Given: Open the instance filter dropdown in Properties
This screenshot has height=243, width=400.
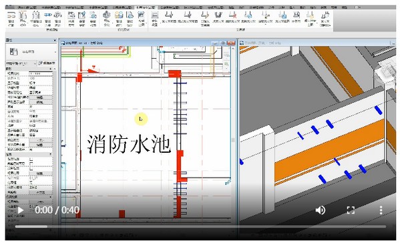Looking at the screenshot, I should click(21, 63).
